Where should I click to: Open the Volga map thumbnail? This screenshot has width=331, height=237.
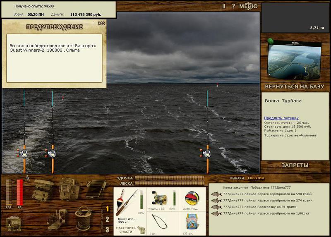(x=295, y=60)
